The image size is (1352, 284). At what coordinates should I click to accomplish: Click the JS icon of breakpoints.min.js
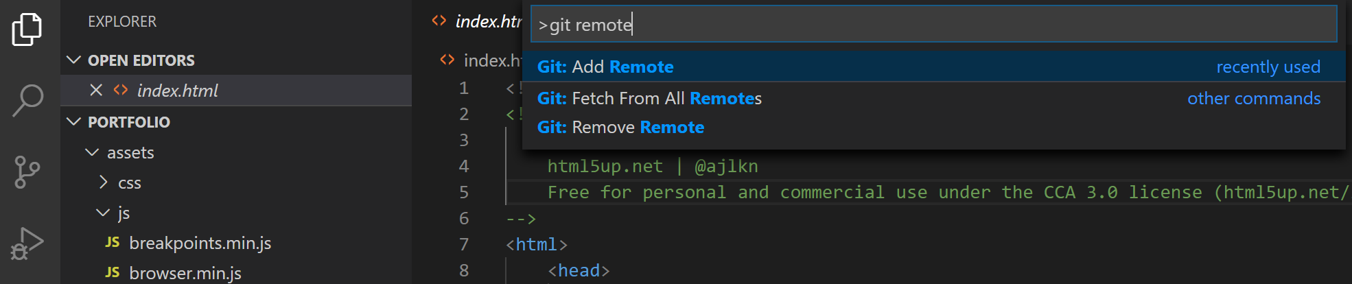(x=113, y=243)
